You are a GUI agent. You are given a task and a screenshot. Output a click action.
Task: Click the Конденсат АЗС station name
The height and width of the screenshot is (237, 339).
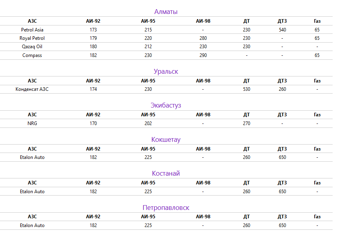(32, 89)
